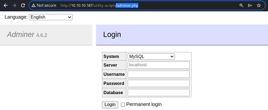Viewport: 268px width, 110px height.
Task: Click the Database input field
Action: pyautogui.click(x=159, y=93)
